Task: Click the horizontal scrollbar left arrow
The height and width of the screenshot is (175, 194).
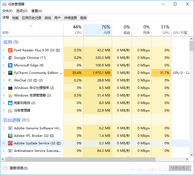Action: pos(3,159)
